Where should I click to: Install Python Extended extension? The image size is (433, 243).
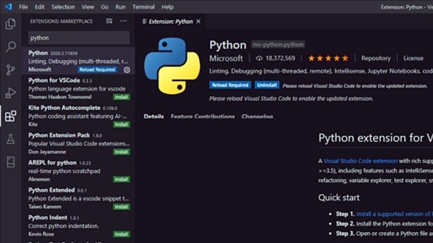pyautogui.click(x=121, y=207)
